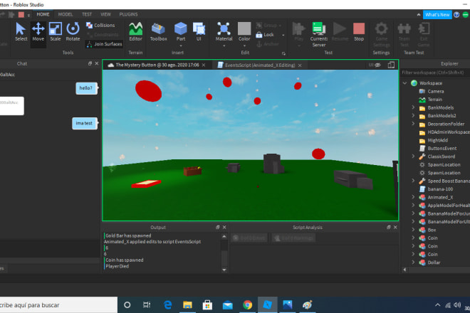
Task: Close the EventsScript tab
Action: click(x=300, y=65)
